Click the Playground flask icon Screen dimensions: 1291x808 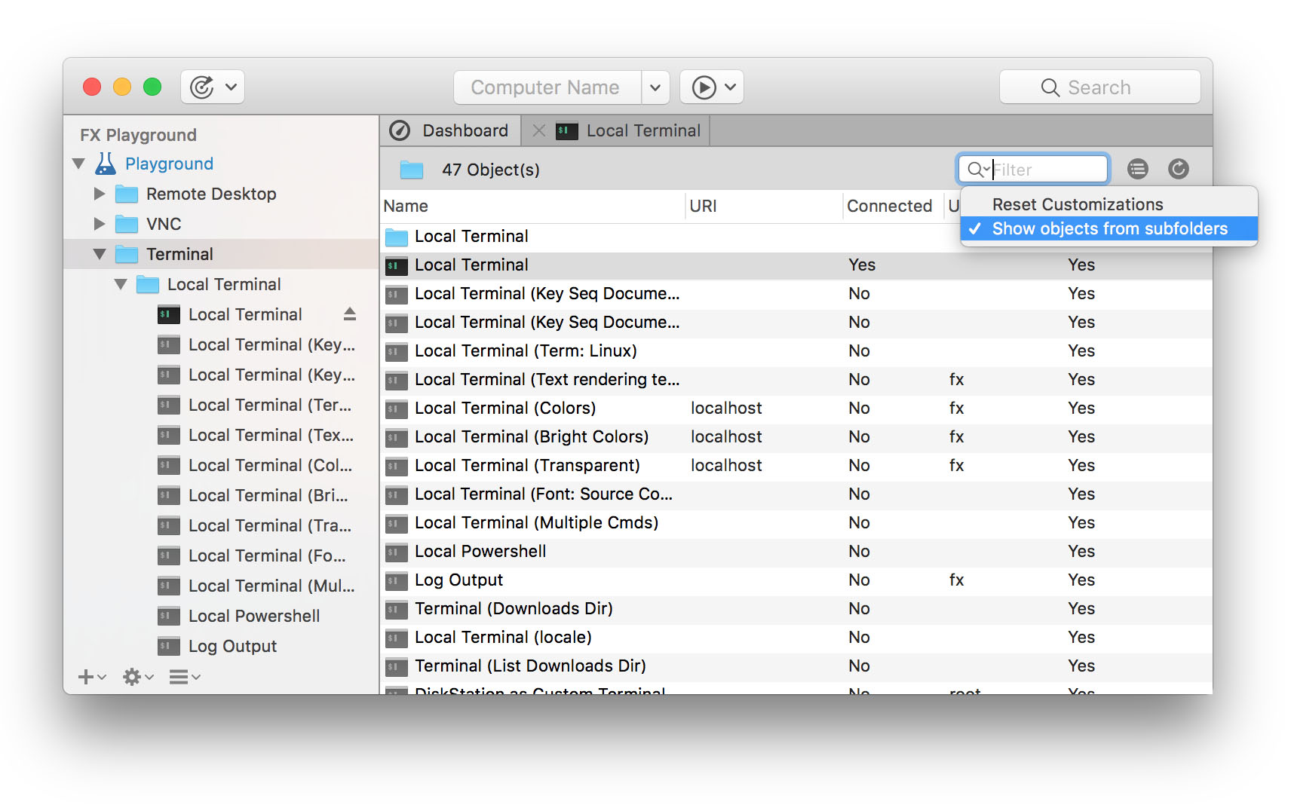[x=106, y=164]
